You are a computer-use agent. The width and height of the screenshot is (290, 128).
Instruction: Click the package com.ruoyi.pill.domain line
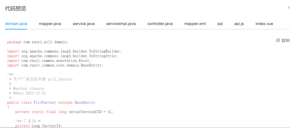coord(38,42)
